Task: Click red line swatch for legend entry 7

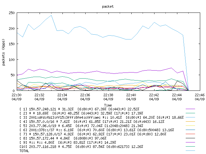Action: pyautogui.click(x=190, y=134)
